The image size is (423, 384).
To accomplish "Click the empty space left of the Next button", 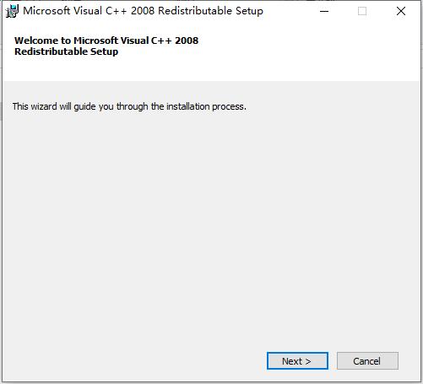I will (135, 360).
